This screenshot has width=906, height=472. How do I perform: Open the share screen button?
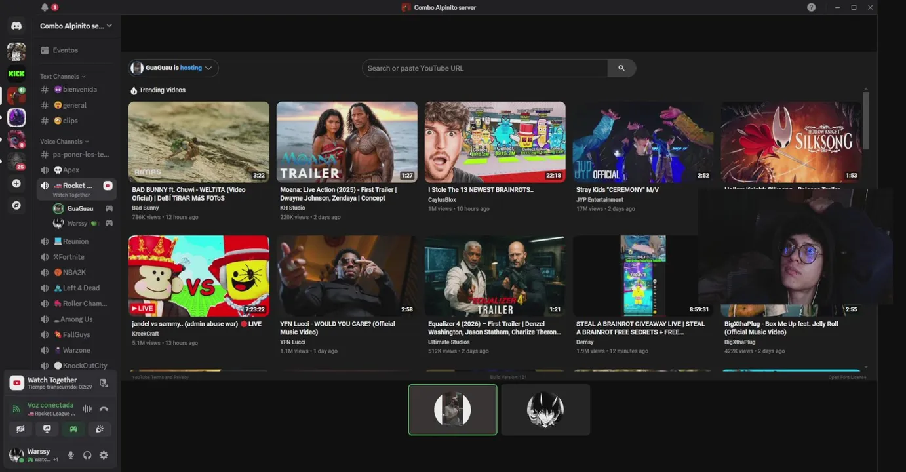(x=47, y=429)
